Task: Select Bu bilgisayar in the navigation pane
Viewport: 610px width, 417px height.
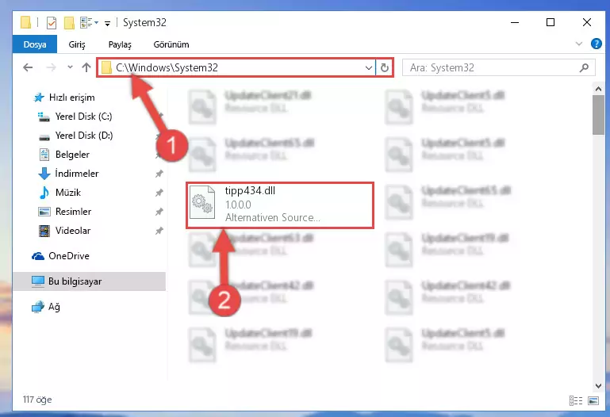Action: coord(89,281)
